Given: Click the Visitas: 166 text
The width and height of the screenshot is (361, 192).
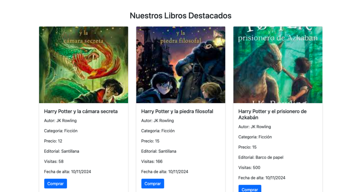Looking at the screenshot, I should pyautogui.click(x=152, y=161).
